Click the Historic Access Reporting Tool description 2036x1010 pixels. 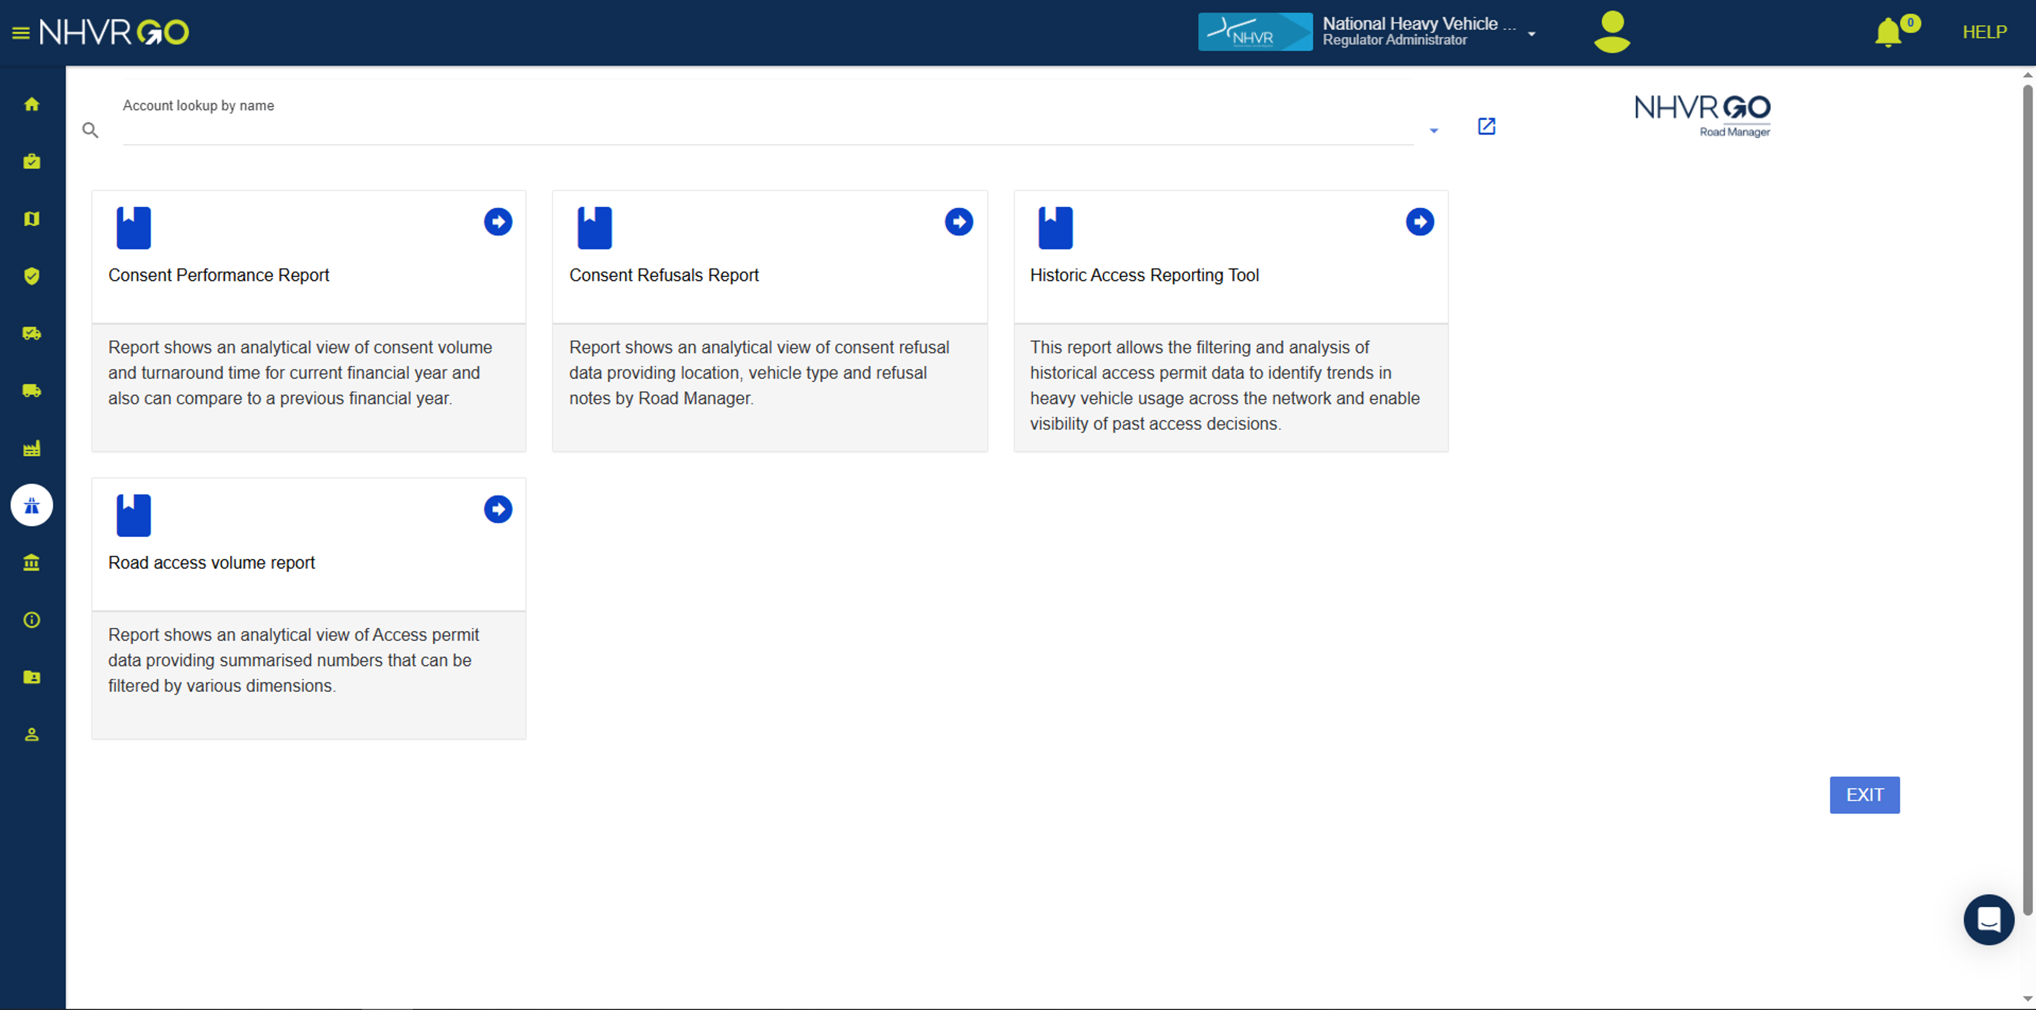click(1224, 386)
